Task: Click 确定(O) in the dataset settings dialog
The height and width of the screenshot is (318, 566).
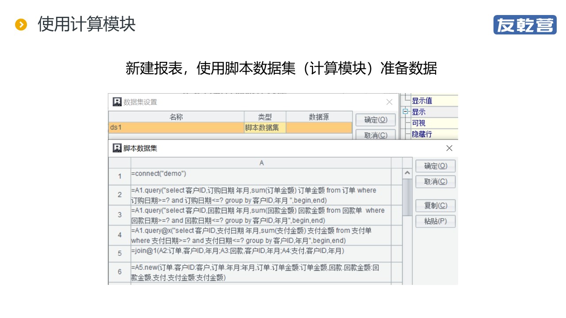Action: (376, 120)
